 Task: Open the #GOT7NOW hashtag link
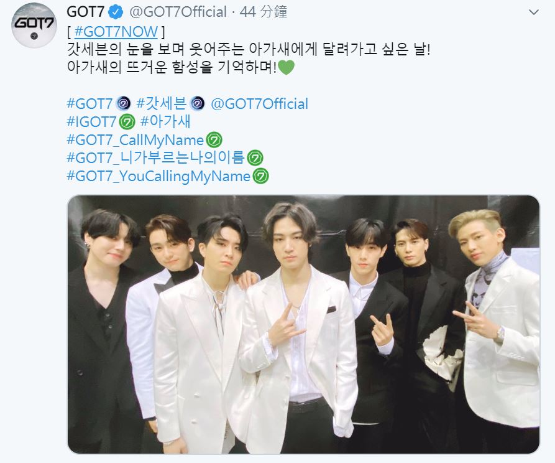116,32
